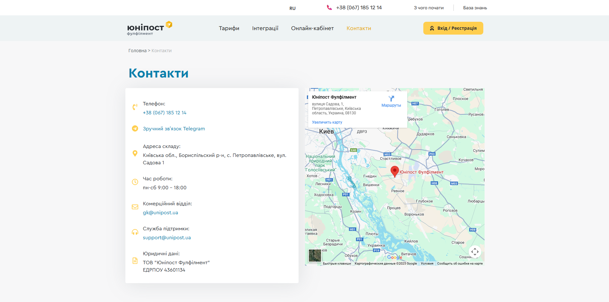This screenshot has width=609, height=302.
Task: Click the red Unipost map pin
Action: click(394, 171)
